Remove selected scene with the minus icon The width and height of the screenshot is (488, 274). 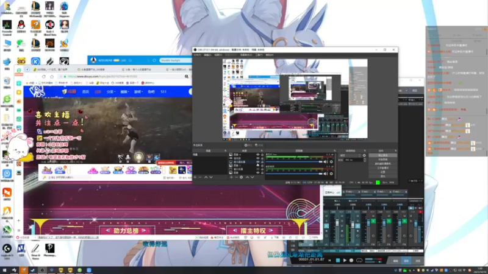(200, 177)
